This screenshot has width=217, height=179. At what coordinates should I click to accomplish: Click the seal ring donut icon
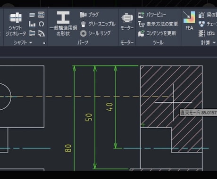83,33
